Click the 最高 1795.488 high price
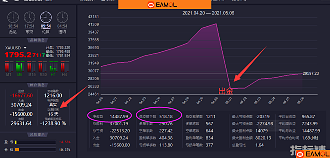Screen dimensions: 330x158 coord(58,51)
